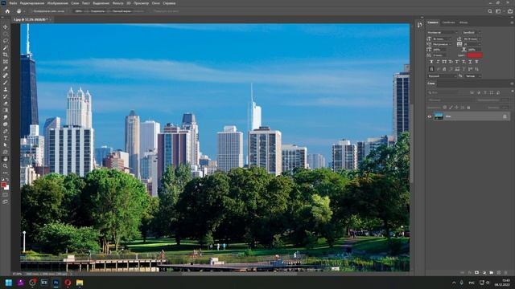The width and height of the screenshot is (515, 289).
Task: Select the History Brush tool
Action: (6, 96)
